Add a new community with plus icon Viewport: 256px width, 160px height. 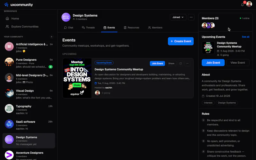click(52, 36)
